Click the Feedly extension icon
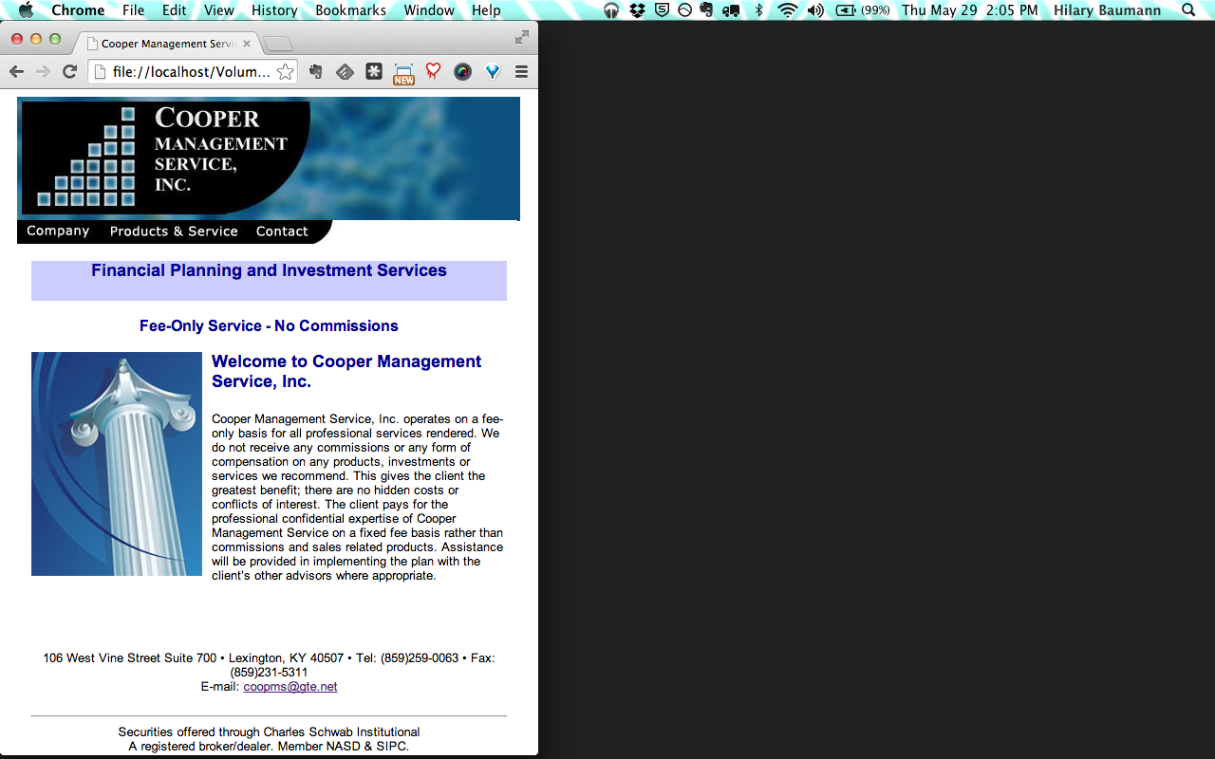 (346, 72)
